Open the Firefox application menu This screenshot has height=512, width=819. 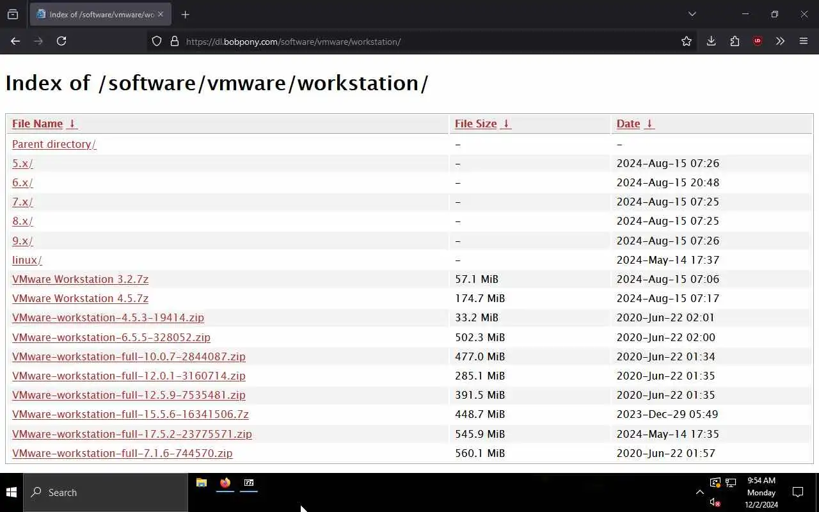coord(804,41)
